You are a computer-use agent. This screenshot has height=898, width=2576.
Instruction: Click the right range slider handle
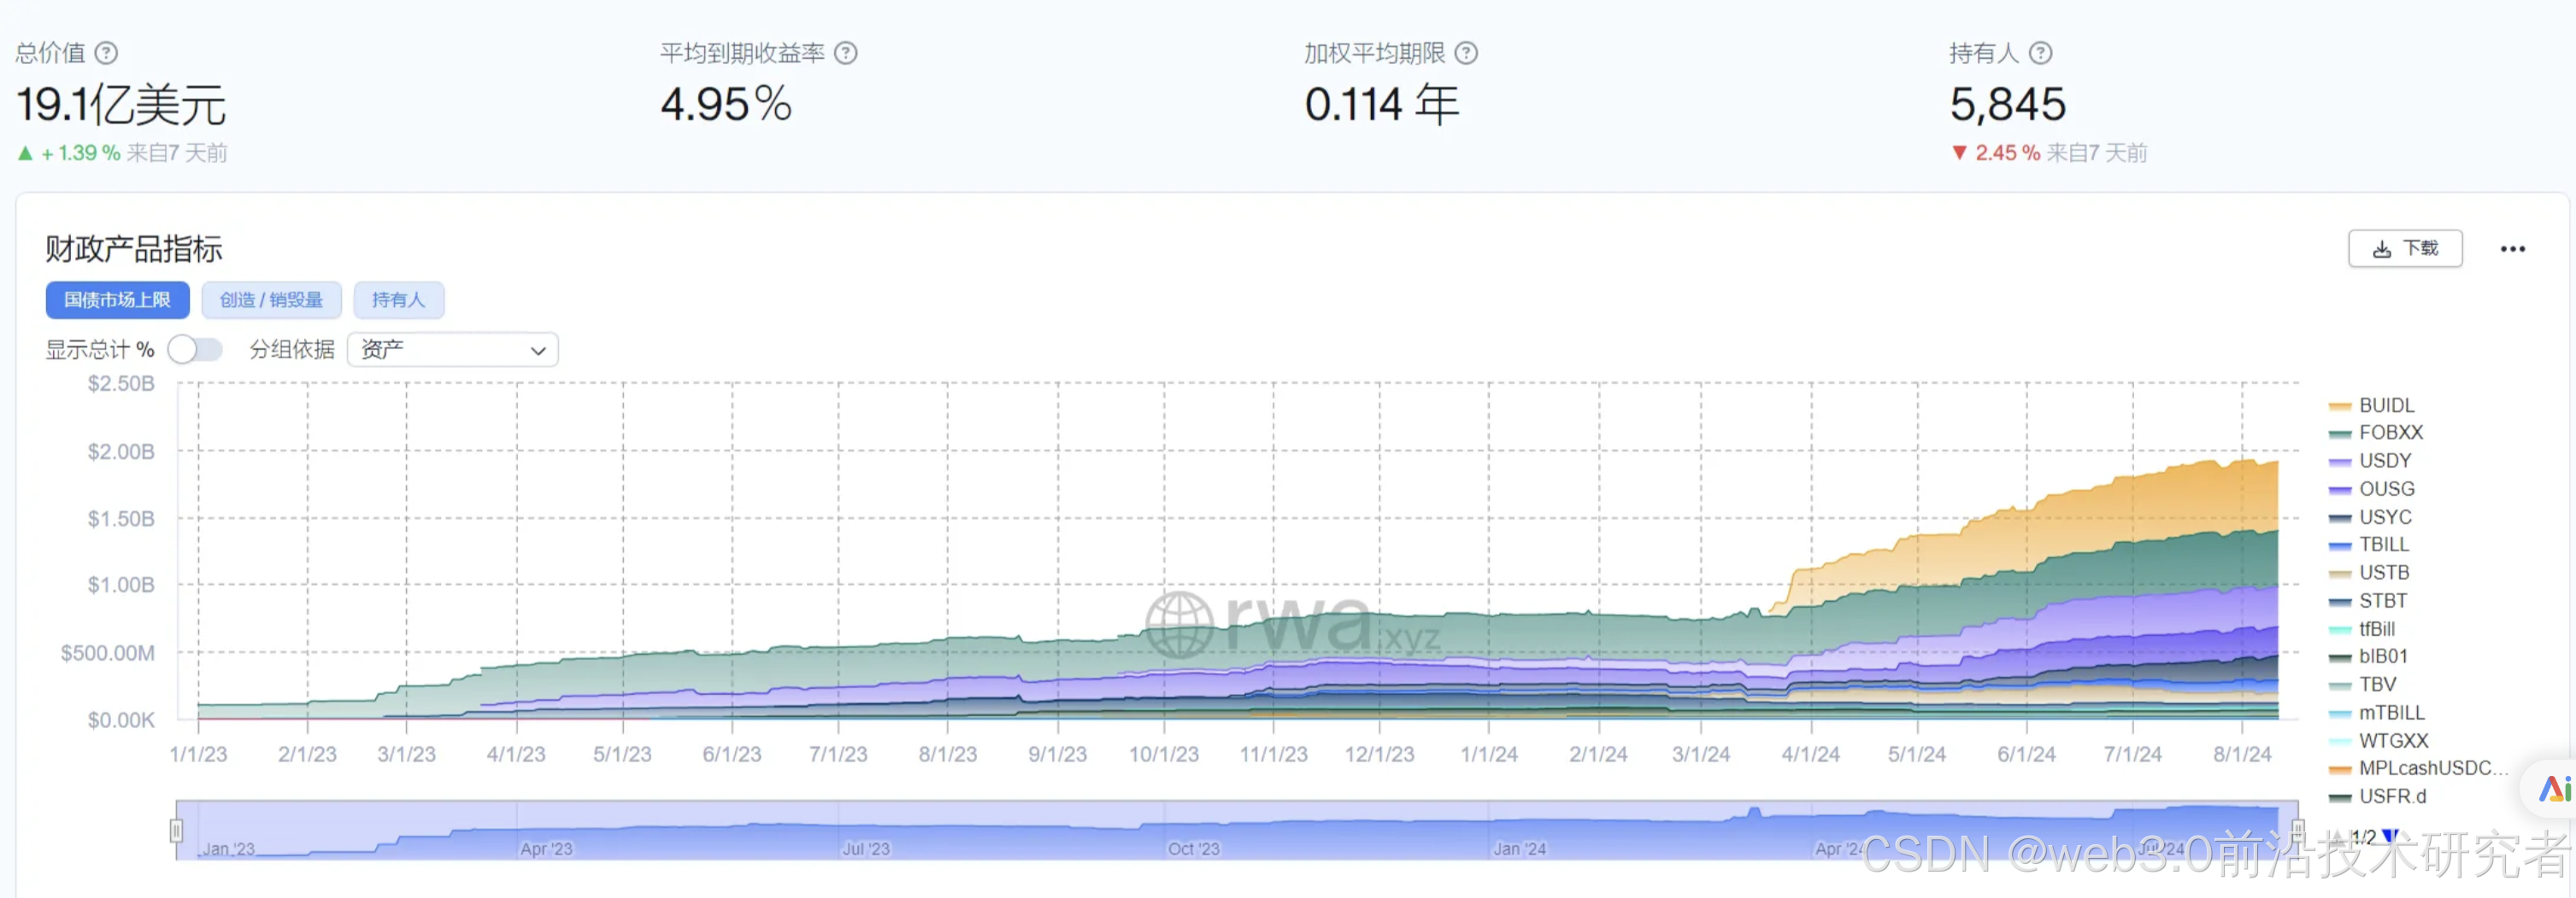click(2298, 830)
